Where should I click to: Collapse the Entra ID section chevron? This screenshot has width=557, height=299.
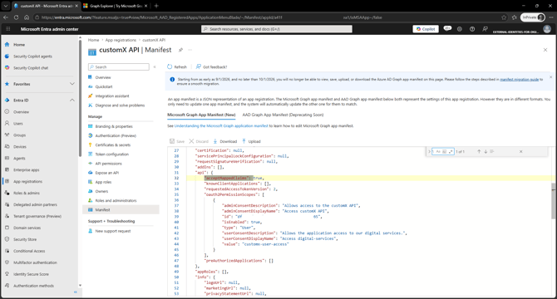click(72, 100)
